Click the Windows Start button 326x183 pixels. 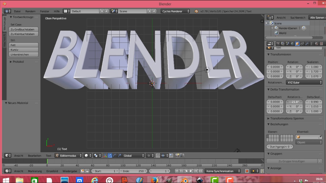coord(6,180)
